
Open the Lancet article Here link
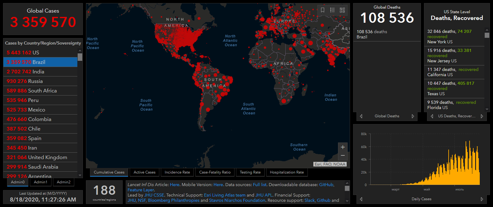click(x=174, y=185)
